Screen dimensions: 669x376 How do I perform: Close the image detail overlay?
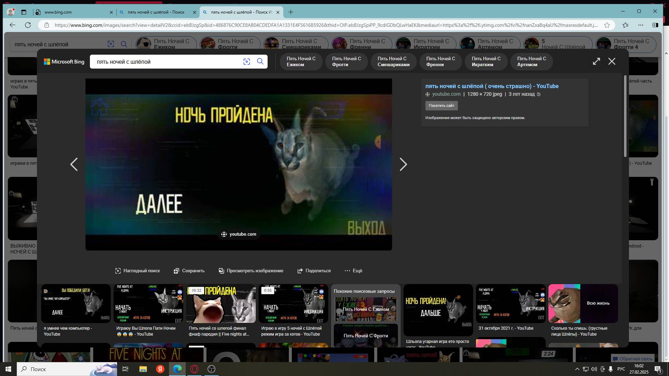point(612,61)
